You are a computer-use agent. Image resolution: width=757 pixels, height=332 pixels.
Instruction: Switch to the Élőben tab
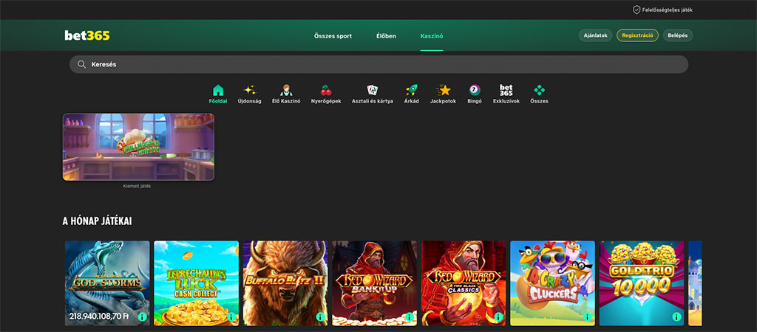(386, 36)
